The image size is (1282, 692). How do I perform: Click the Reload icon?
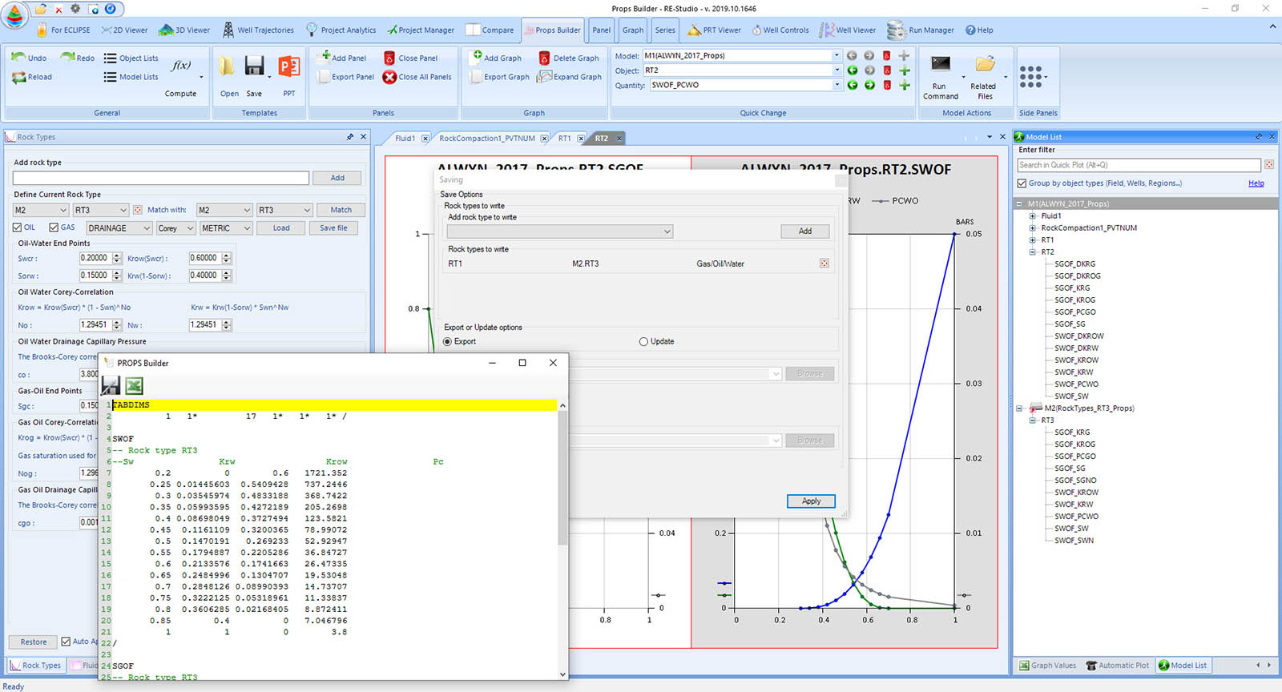[x=19, y=77]
